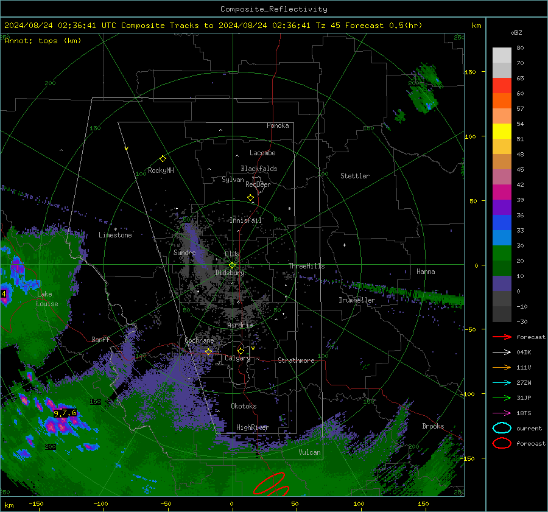Select the light gray 80–70 dBZ swatch
The width and height of the screenshot is (548, 512).
tap(502, 55)
